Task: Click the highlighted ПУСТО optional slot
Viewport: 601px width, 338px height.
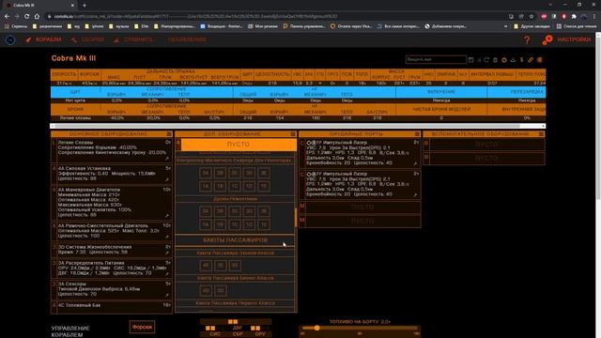Action: [239, 145]
